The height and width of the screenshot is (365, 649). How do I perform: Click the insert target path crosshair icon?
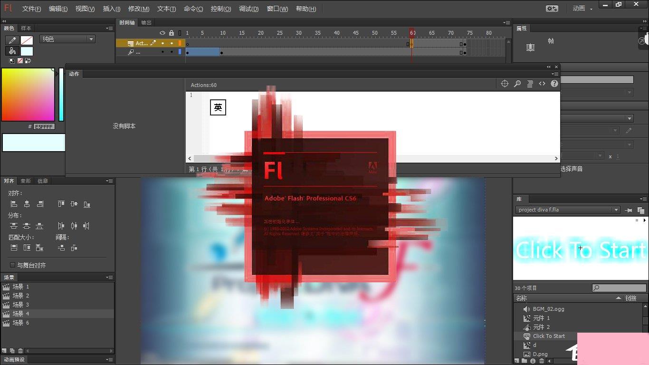(x=505, y=84)
